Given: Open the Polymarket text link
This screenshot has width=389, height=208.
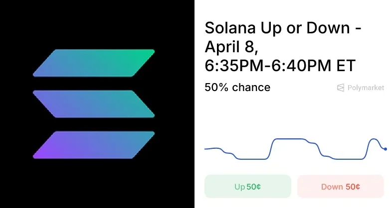Looking at the screenshot, I should 367,88.
